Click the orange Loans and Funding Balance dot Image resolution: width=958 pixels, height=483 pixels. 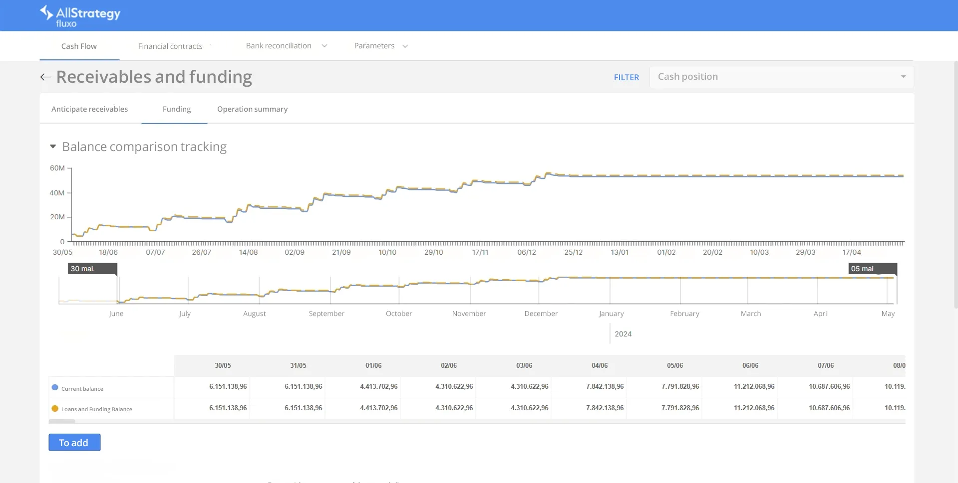point(55,409)
